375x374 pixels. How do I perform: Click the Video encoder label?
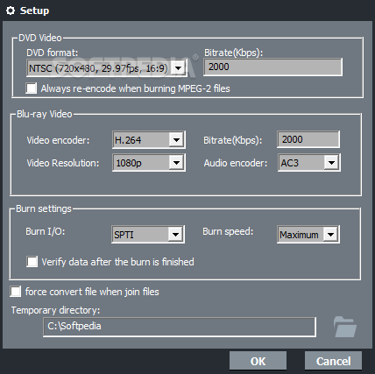[58, 140]
